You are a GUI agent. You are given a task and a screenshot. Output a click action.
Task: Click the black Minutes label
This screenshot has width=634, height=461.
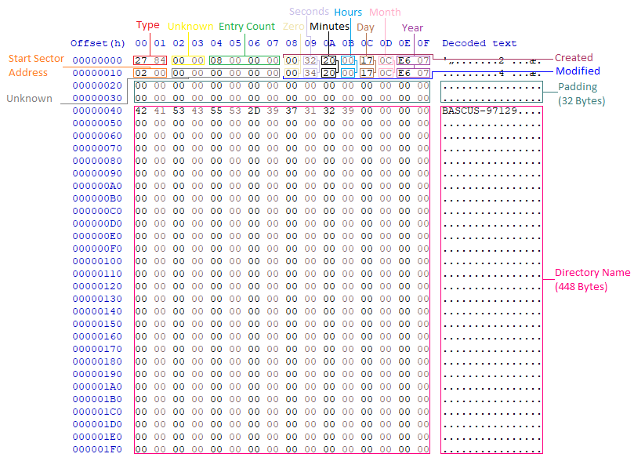click(x=328, y=26)
